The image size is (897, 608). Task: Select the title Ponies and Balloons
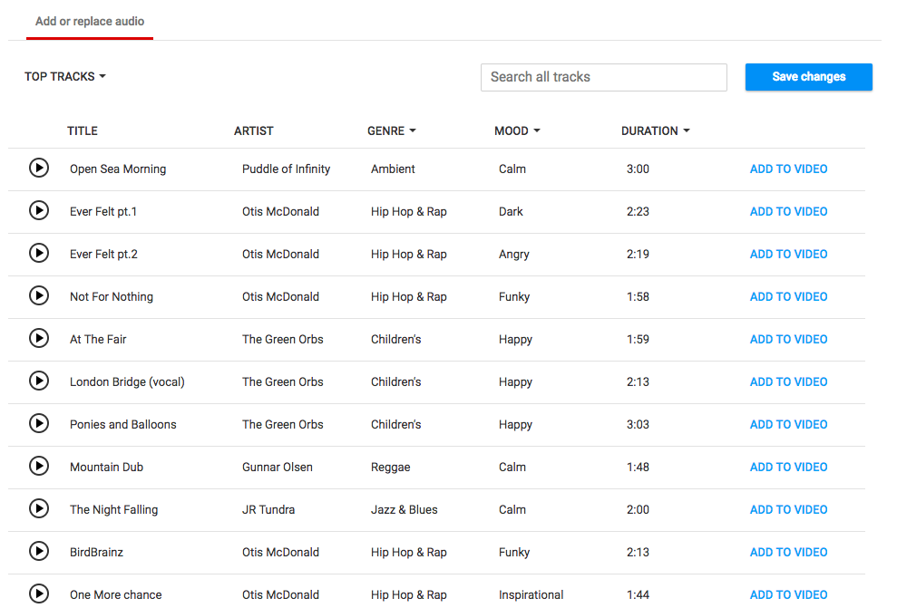point(123,425)
